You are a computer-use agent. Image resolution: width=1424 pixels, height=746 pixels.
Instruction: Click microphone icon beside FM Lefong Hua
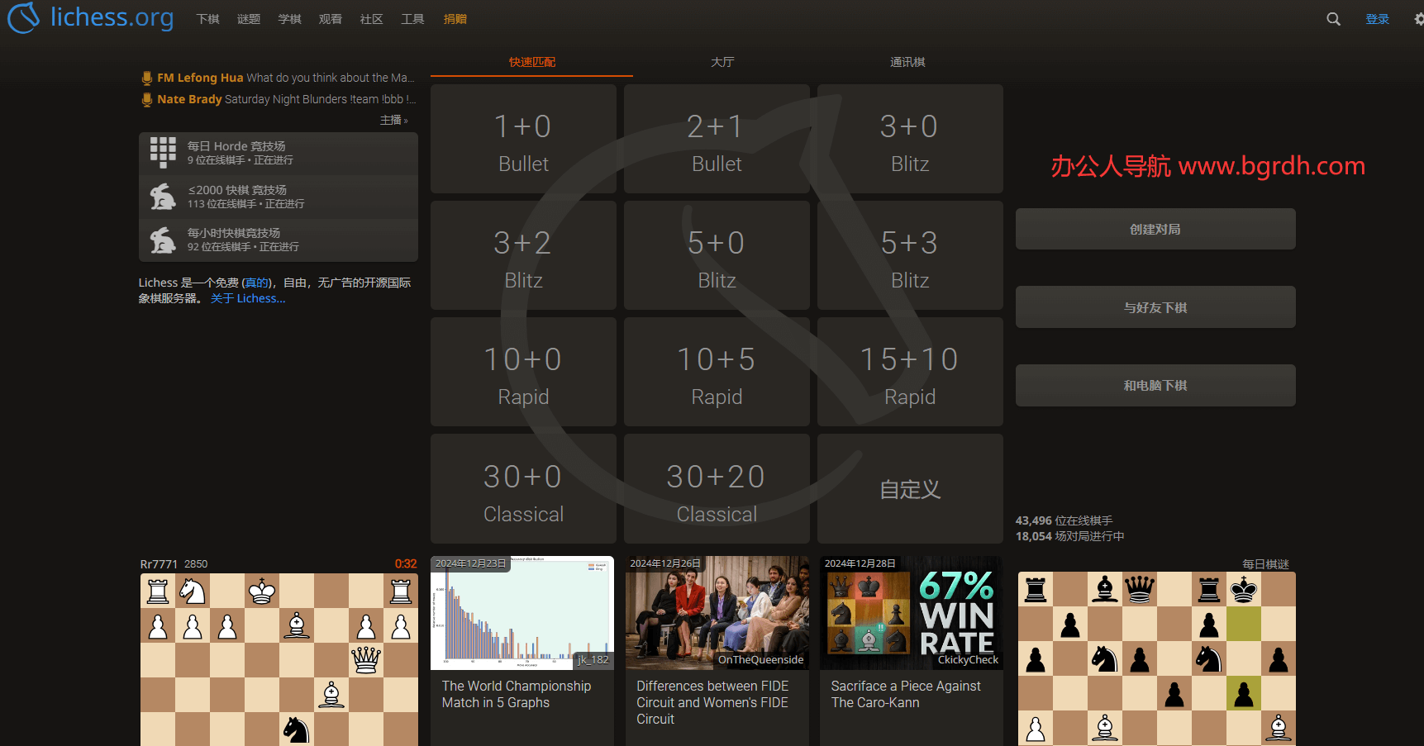(x=147, y=78)
